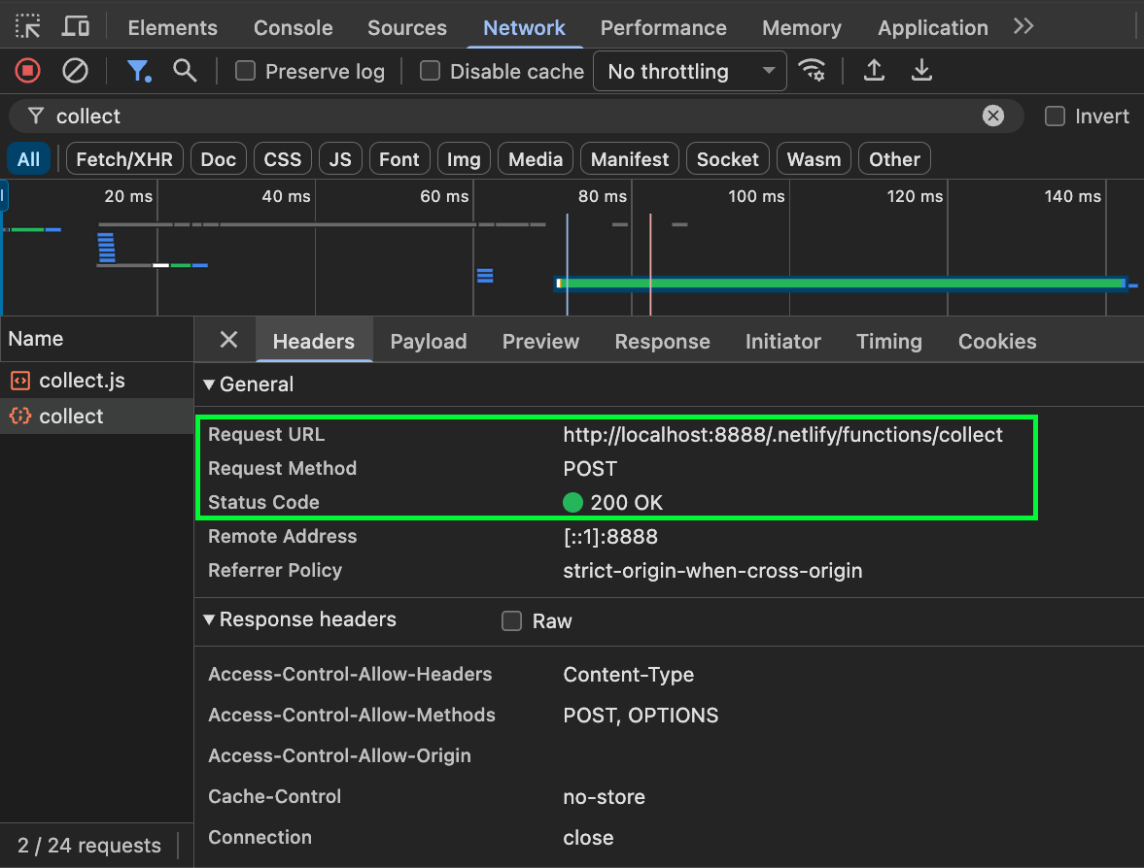Close the request details pane
Screen dimensions: 1144x868
click(229, 340)
